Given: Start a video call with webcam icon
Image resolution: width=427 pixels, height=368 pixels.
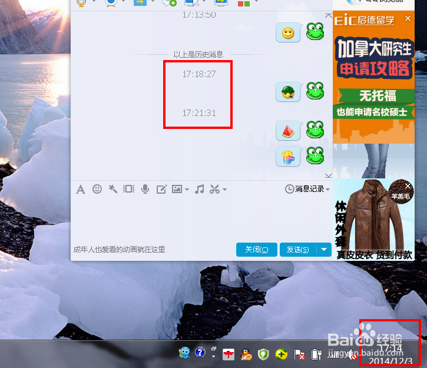Looking at the screenshot, I should [x=111, y=2].
